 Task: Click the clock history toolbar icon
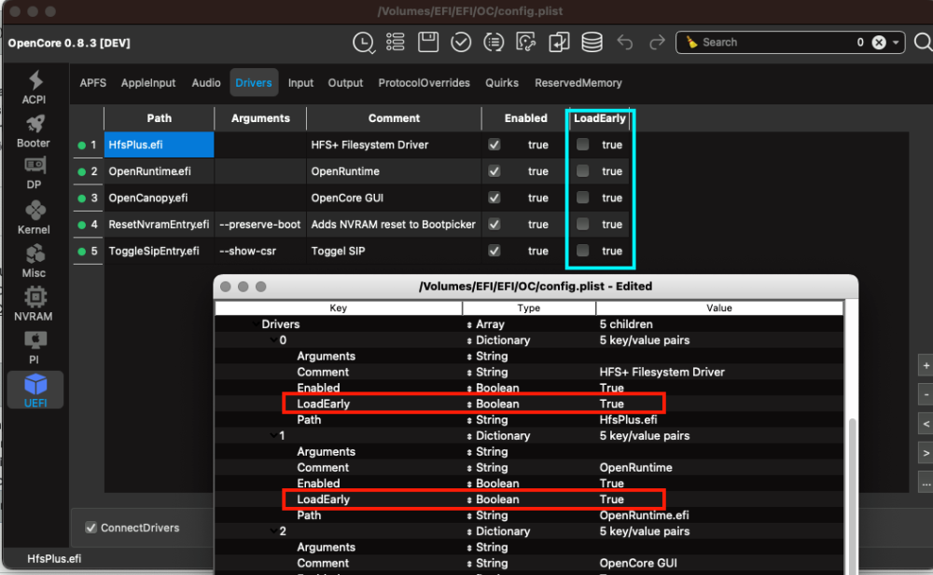coord(364,43)
